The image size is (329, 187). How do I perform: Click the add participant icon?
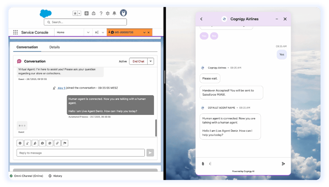[x=35, y=143]
